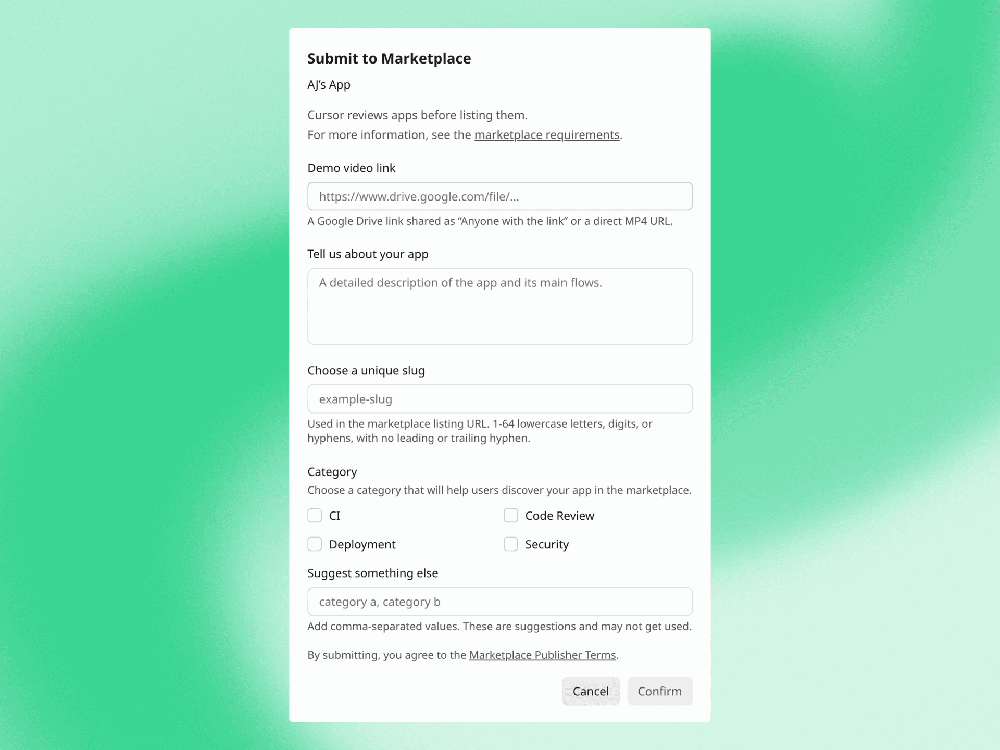This screenshot has height=750, width=1000.
Task: Click into the Demo video link field
Action: [500, 196]
